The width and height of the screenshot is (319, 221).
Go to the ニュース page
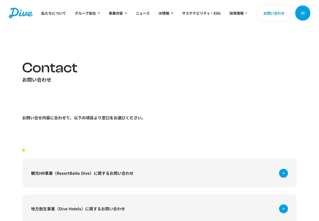pos(143,13)
